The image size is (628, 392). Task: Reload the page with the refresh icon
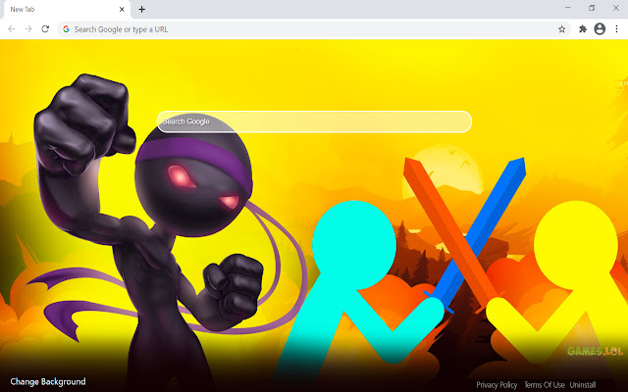[45, 29]
